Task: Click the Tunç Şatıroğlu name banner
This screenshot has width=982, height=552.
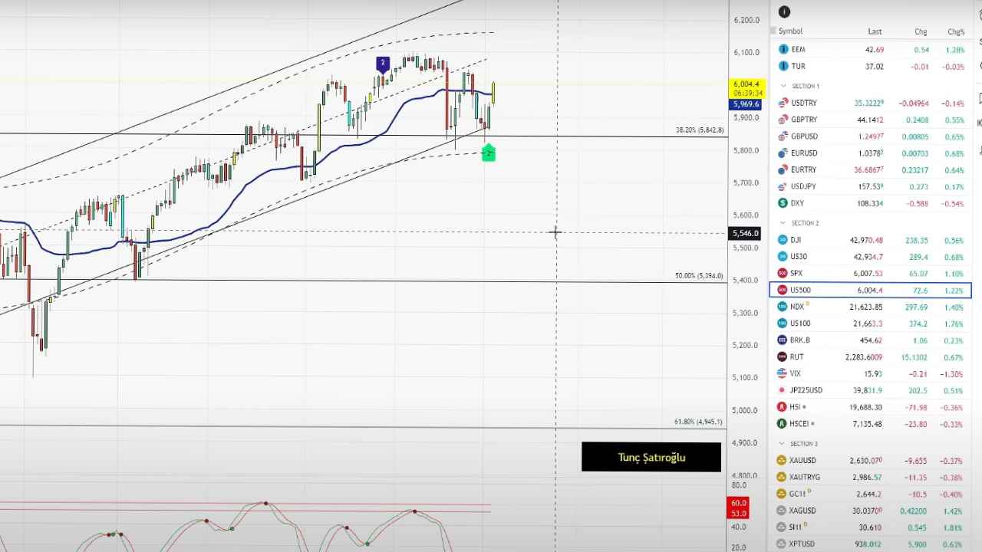Action: (651, 457)
